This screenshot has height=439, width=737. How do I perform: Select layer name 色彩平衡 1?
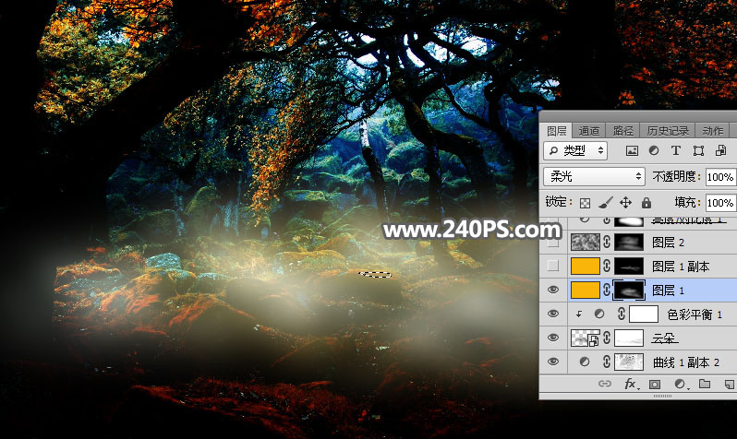[695, 314]
